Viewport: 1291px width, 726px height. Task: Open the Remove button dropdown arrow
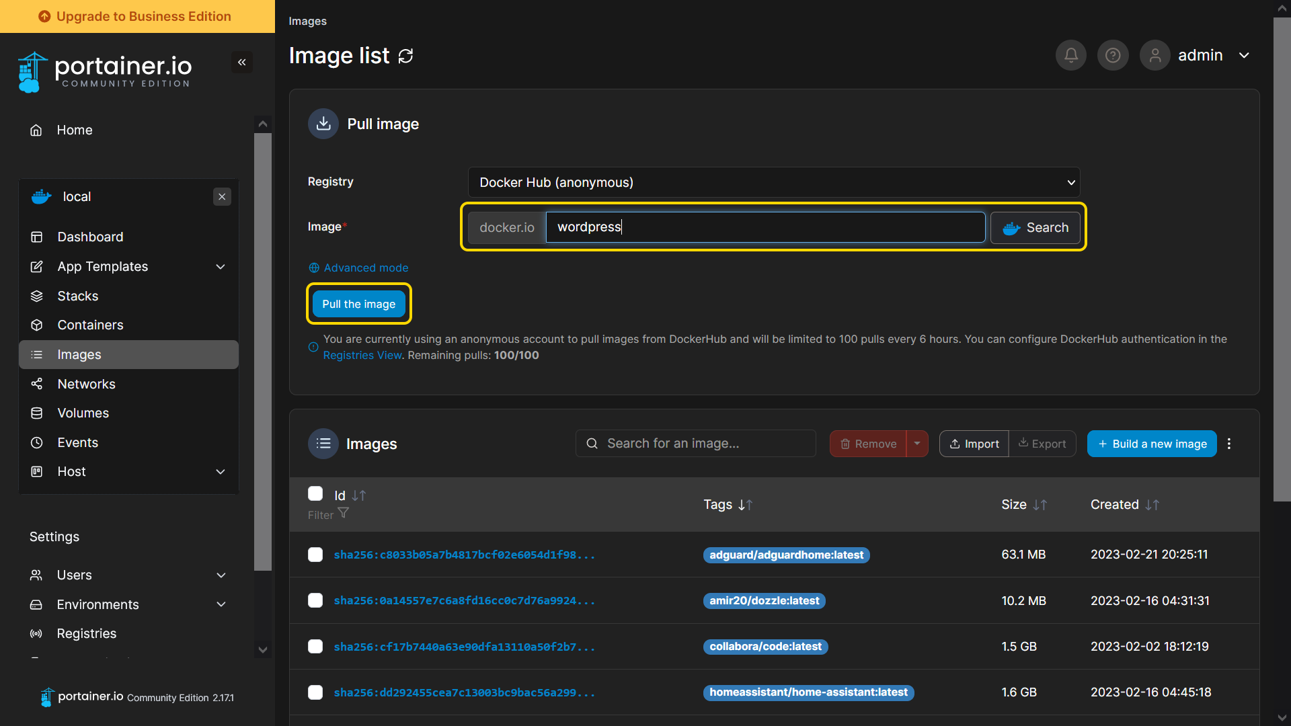(917, 444)
